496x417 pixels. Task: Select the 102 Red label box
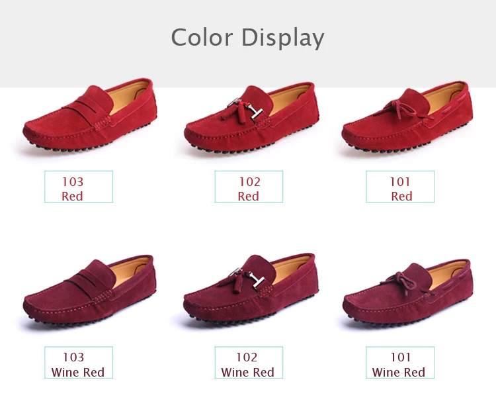pyautogui.click(x=249, y=187)
